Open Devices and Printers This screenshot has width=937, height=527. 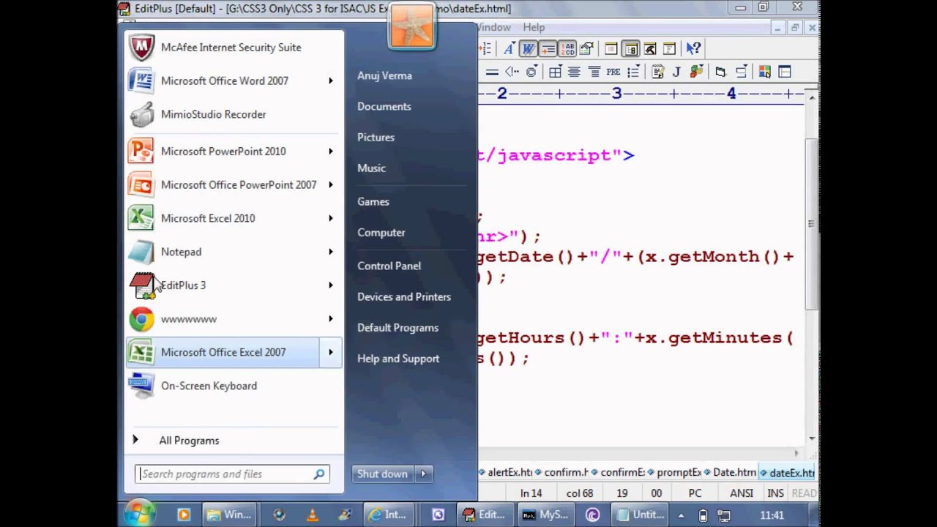coord(404,297)
